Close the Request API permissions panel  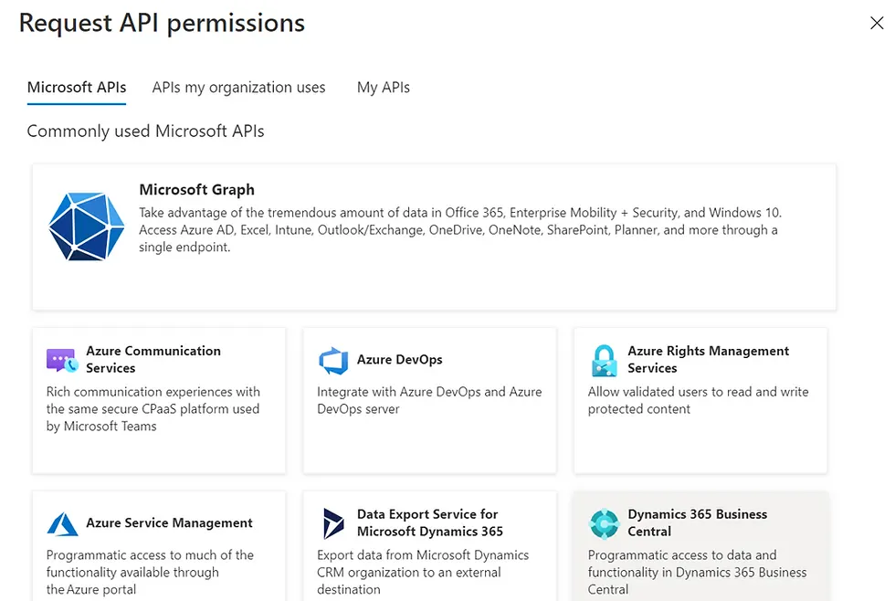point(877,23)
